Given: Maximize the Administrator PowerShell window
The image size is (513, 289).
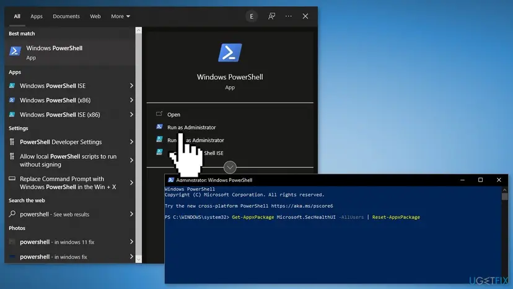Looking at the screenshot, I should pyautogui.click(x=480, y=180).
